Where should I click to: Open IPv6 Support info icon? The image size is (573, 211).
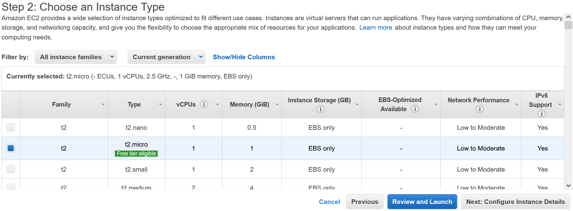[541, 114]
